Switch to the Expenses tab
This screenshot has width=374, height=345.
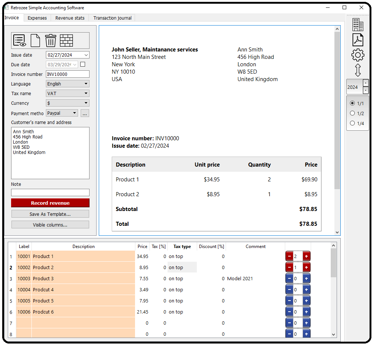pos(37,17)
